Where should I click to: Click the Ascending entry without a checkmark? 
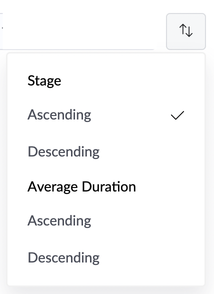tap(106, 220)
